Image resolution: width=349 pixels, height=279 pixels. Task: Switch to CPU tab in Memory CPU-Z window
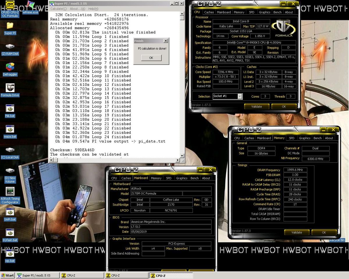pyautogui.click(x=237, y=138)
